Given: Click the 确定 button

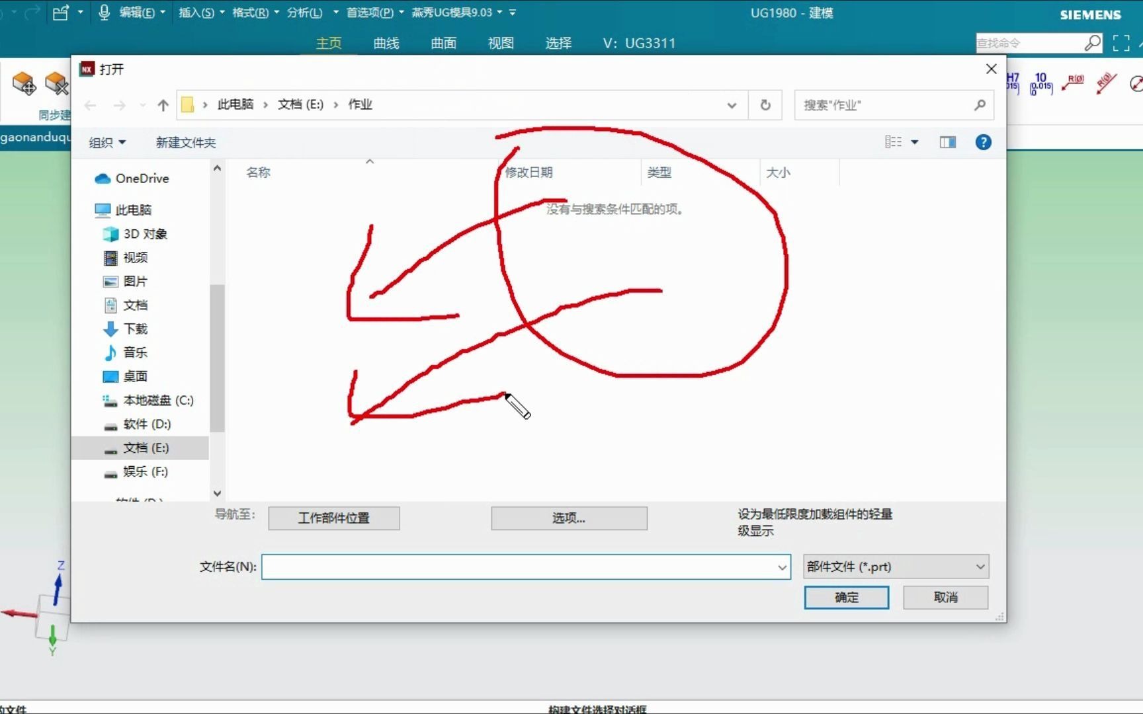Looking at the screenshot, I should coord(847,598).
